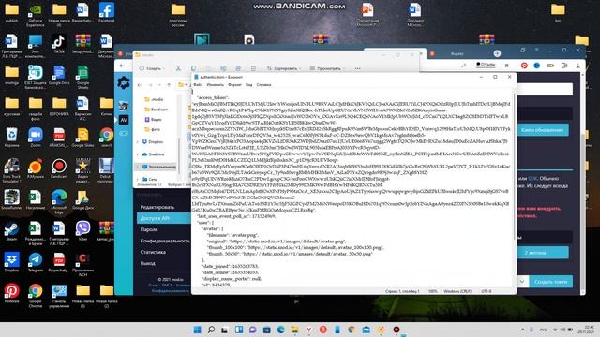600x337 pixels.
Task: Click the Bandicam record icon on taskbar
Action: [x=397, y=330]
